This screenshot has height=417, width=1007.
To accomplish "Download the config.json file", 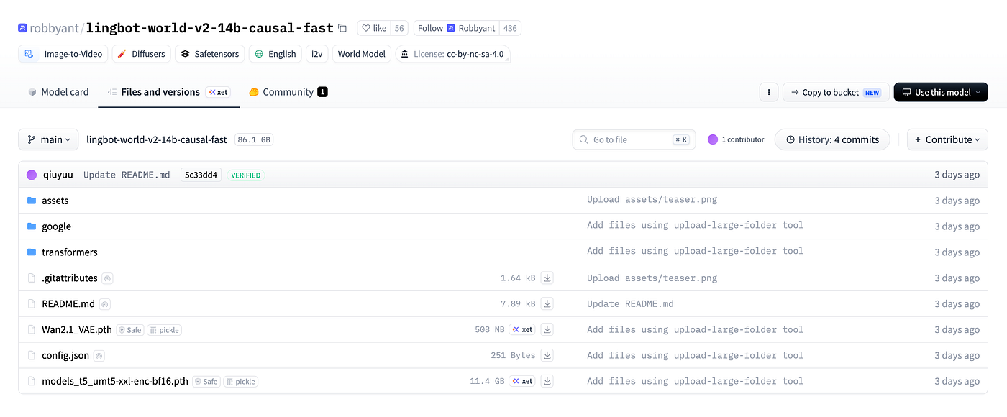I will pos(547,355).
